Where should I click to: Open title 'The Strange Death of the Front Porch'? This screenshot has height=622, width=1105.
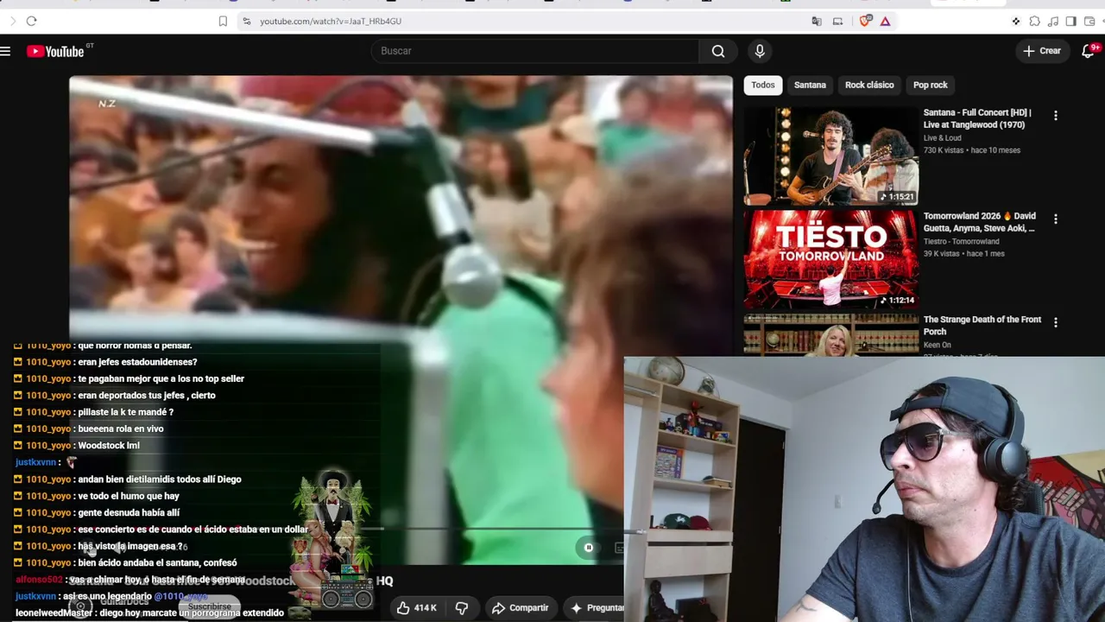click(x=982, y=325)
